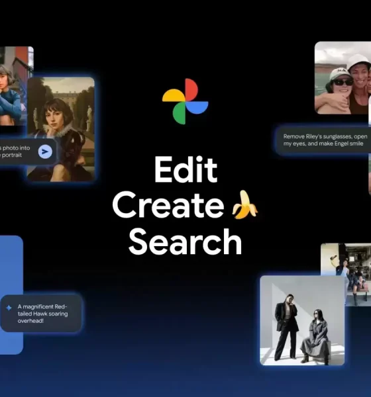This screenshot has width=371, height=397.
Task: Click the 'Create' heading text
Action: 168,205
